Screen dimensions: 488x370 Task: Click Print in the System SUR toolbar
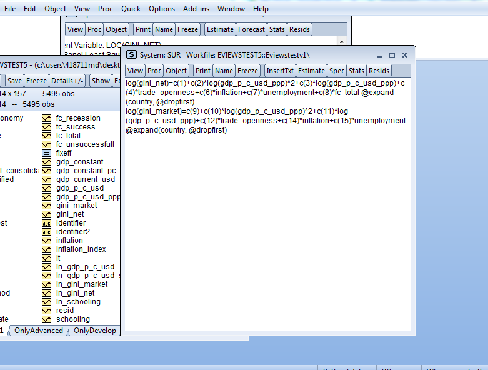coord(203,71)
